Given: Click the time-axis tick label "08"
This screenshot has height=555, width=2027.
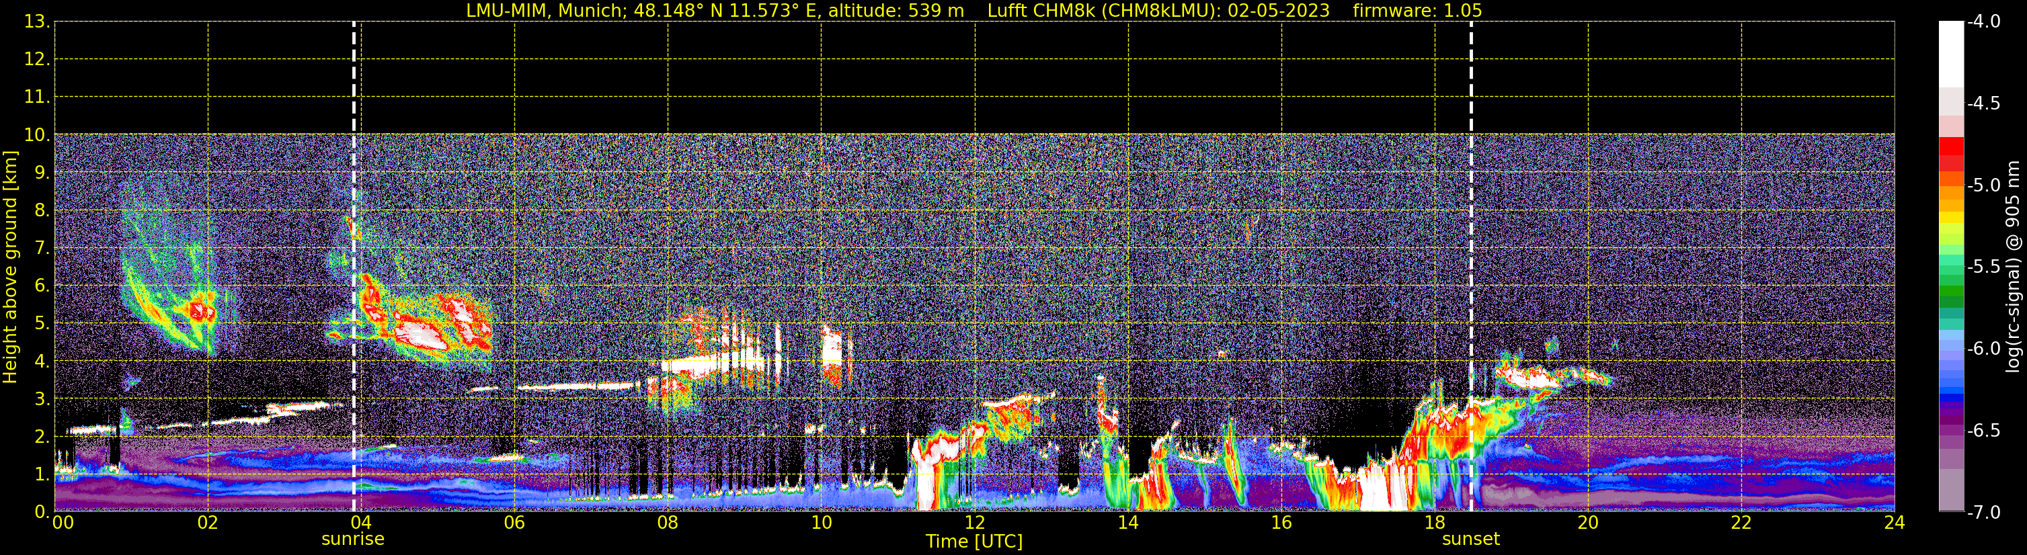Looking at the screenshot, I should click(x=668, y=523).
